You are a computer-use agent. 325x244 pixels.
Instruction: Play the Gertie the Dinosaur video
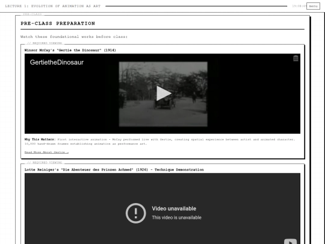point(164,93)
